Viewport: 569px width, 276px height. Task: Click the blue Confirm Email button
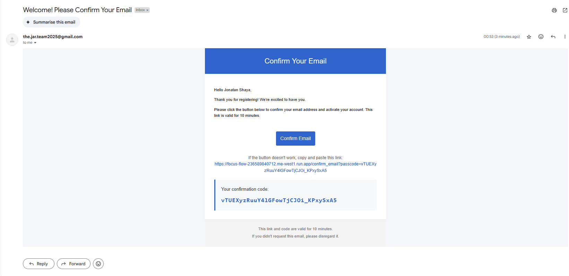point(295,138)
